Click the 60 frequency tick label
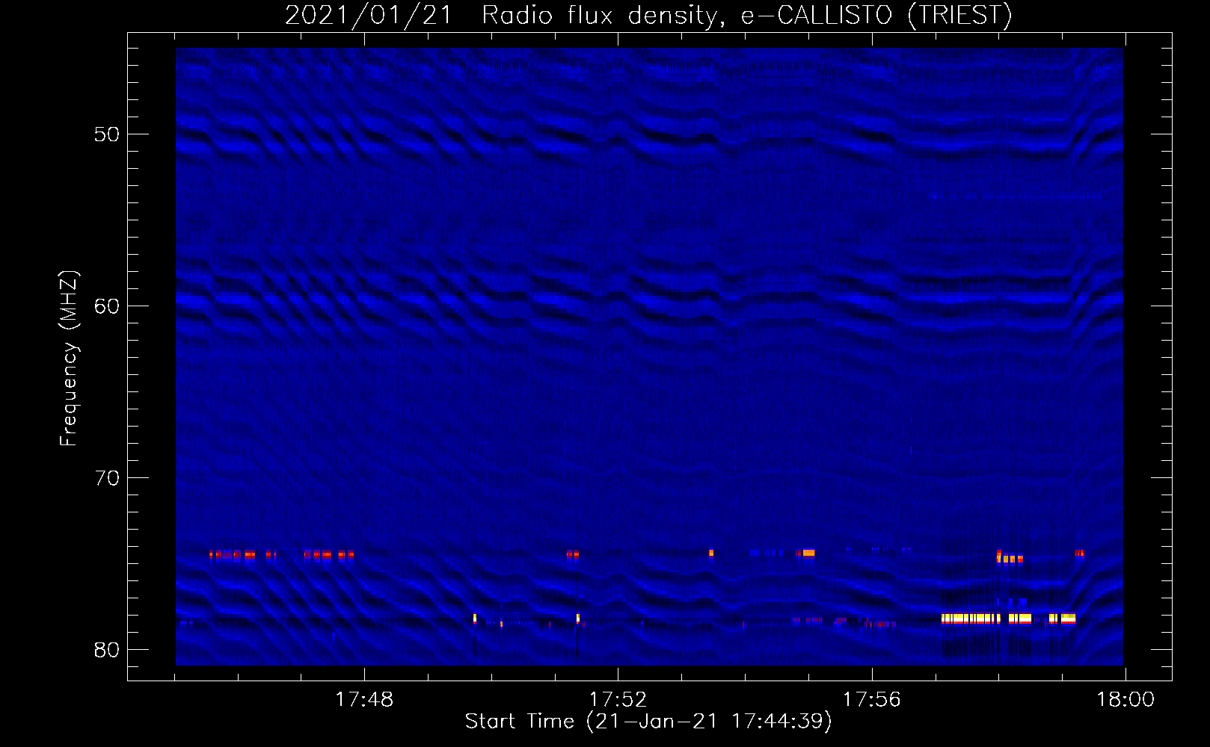 107,306
